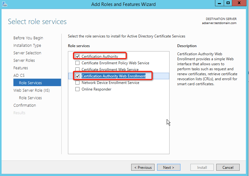Enable Certificate Enrollment Policy Web Service
Image resolution: width=249 pixels, height=176 pixels.
(x=78, y=63)
